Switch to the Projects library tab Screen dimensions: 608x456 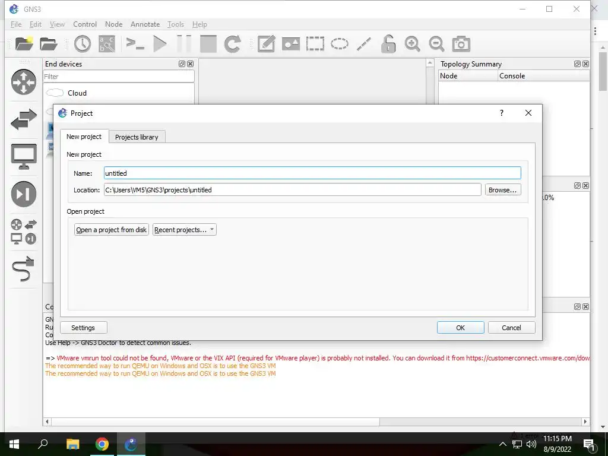[x=137, y=137]
